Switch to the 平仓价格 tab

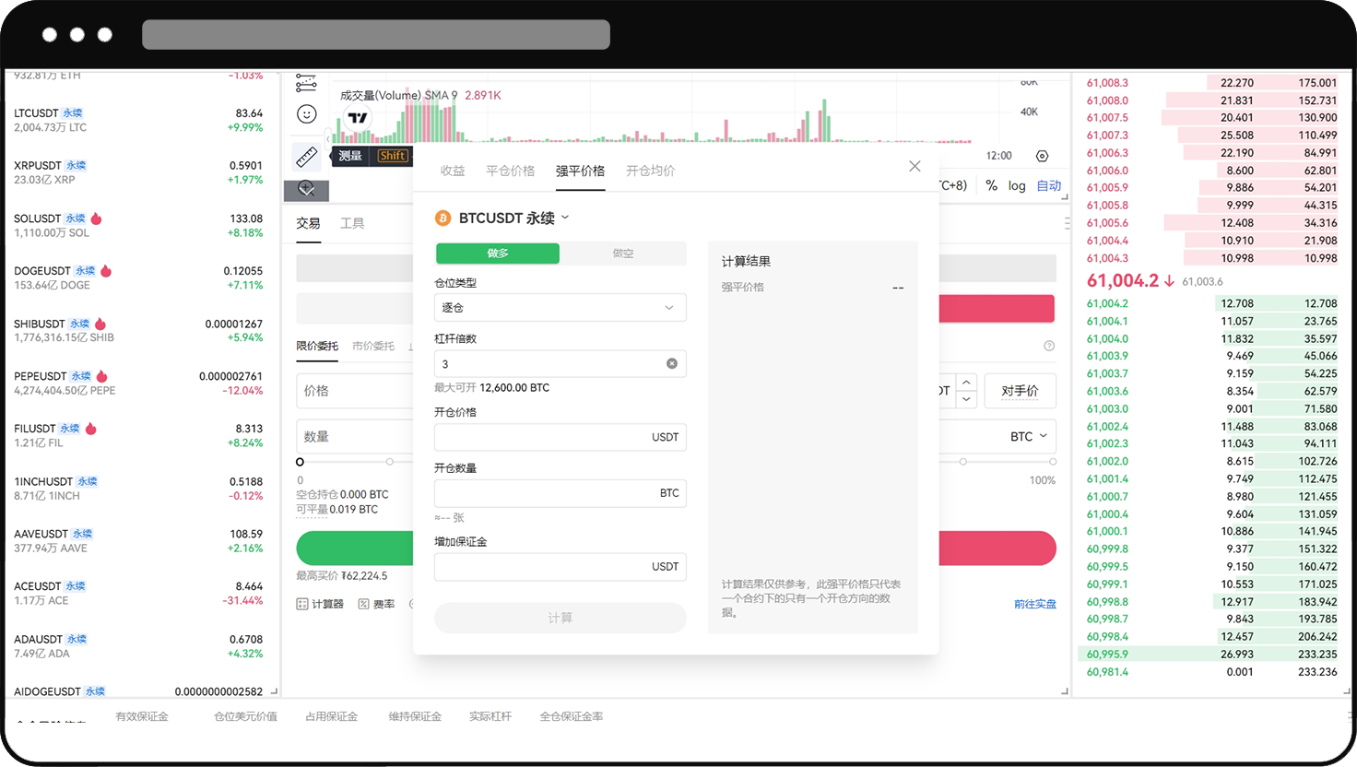(x=511, y=171)
